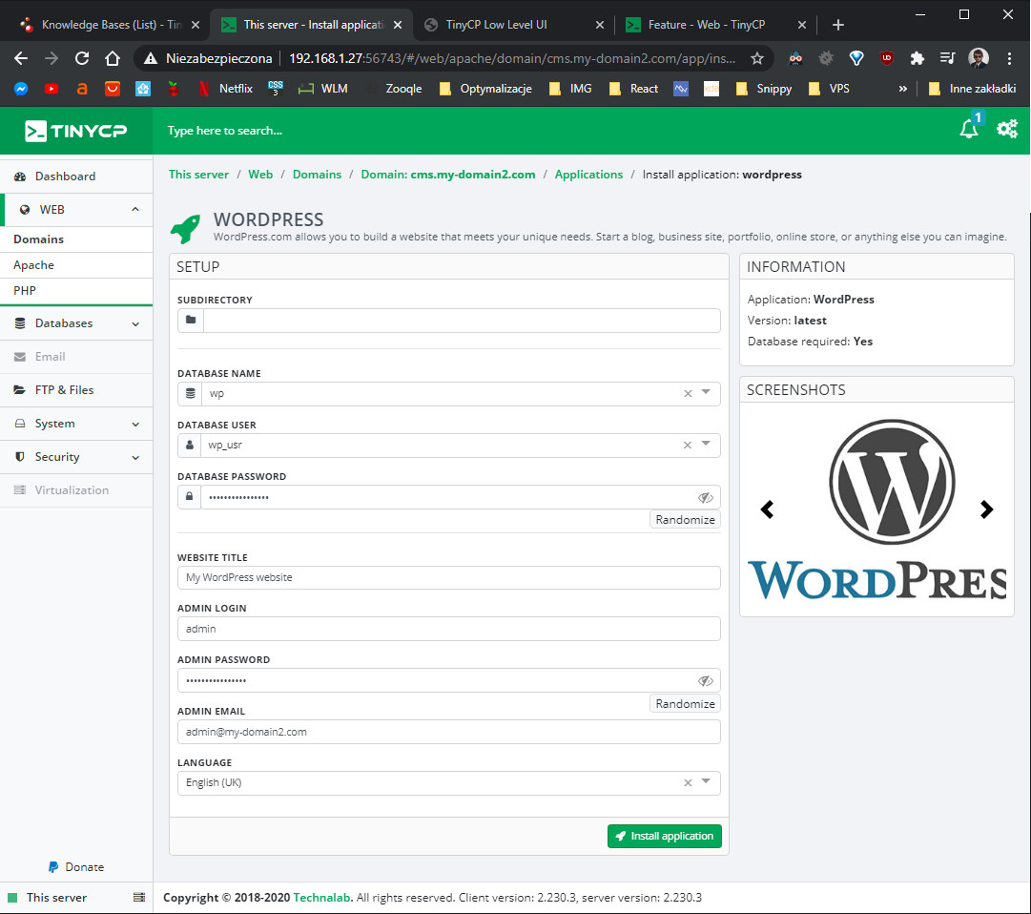
Task: Show next WordPress screenshot
Action: click(x=986, y=509)
